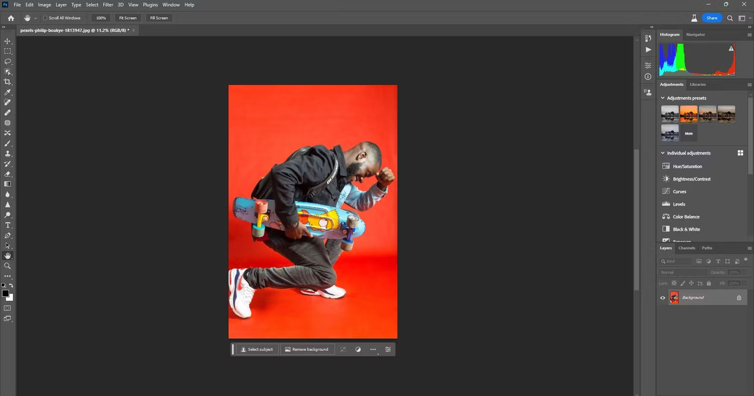Image resolution: width=754 pixels, height=396 pixels.
Task: Select the Type tool
Action: [8, 225]
